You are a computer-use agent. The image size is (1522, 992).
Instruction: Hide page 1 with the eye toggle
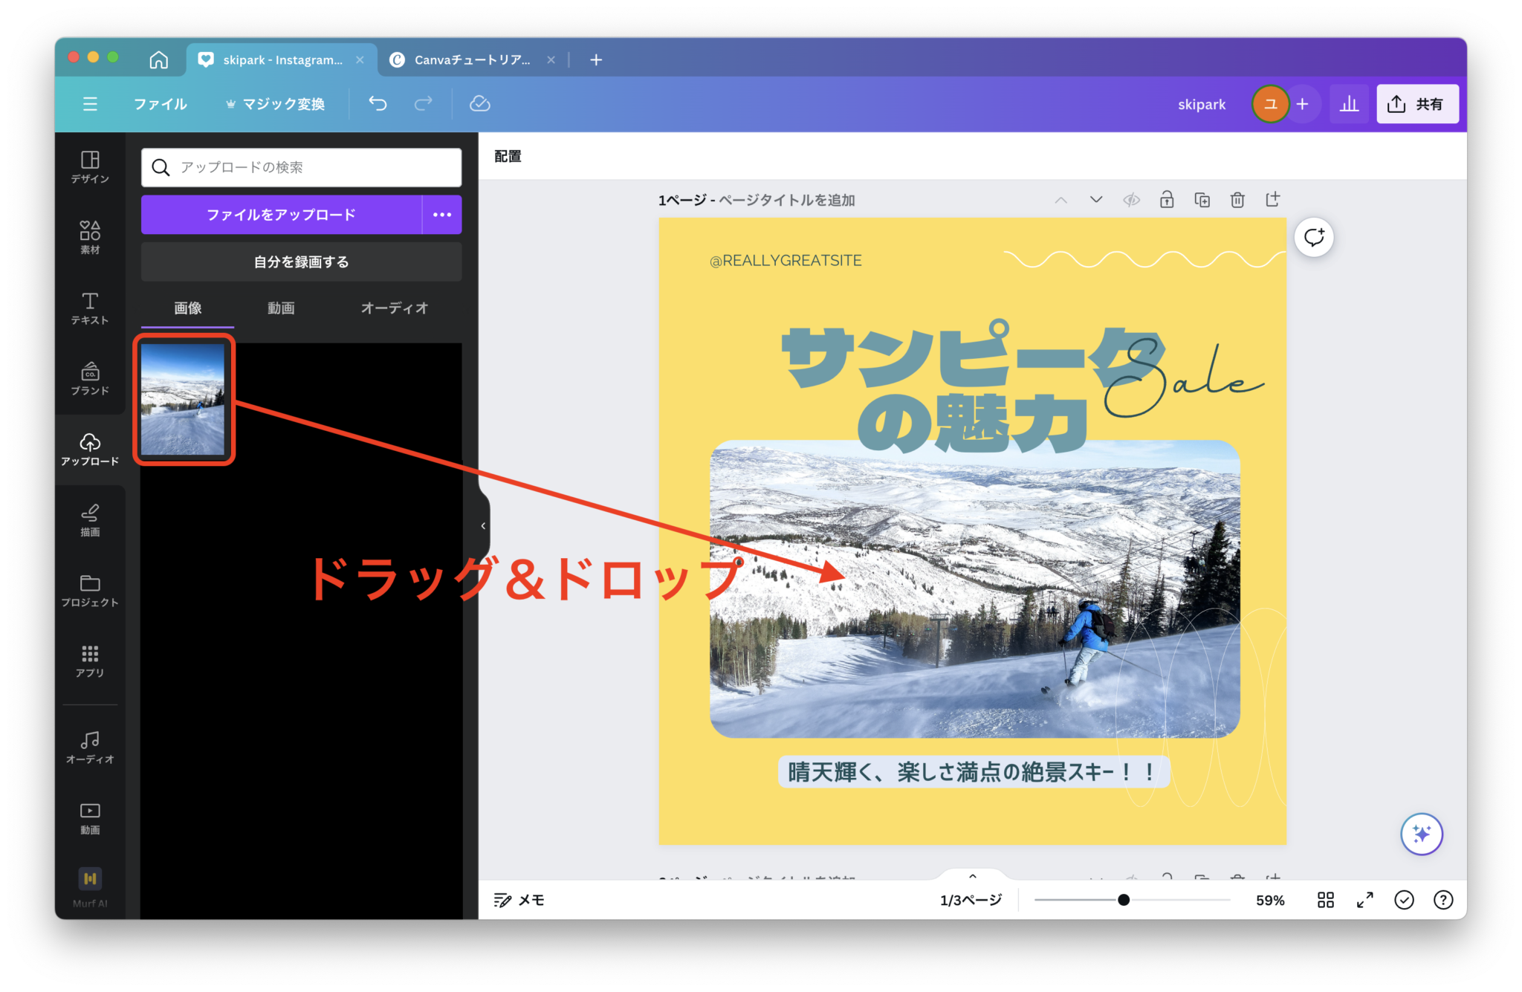coord(1132,199)
